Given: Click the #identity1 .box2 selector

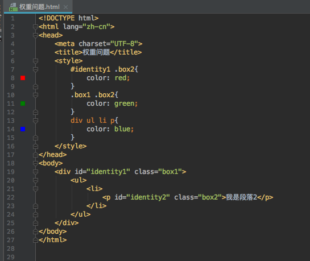Looking at the screenshot, I should tap(102, 69).
